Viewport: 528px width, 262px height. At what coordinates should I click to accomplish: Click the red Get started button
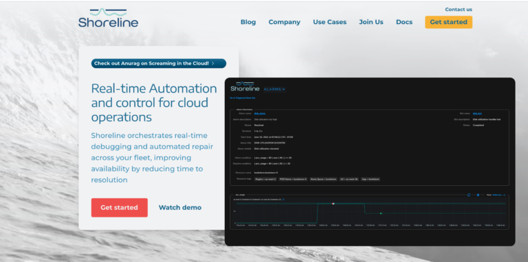(x=119, y=208)
